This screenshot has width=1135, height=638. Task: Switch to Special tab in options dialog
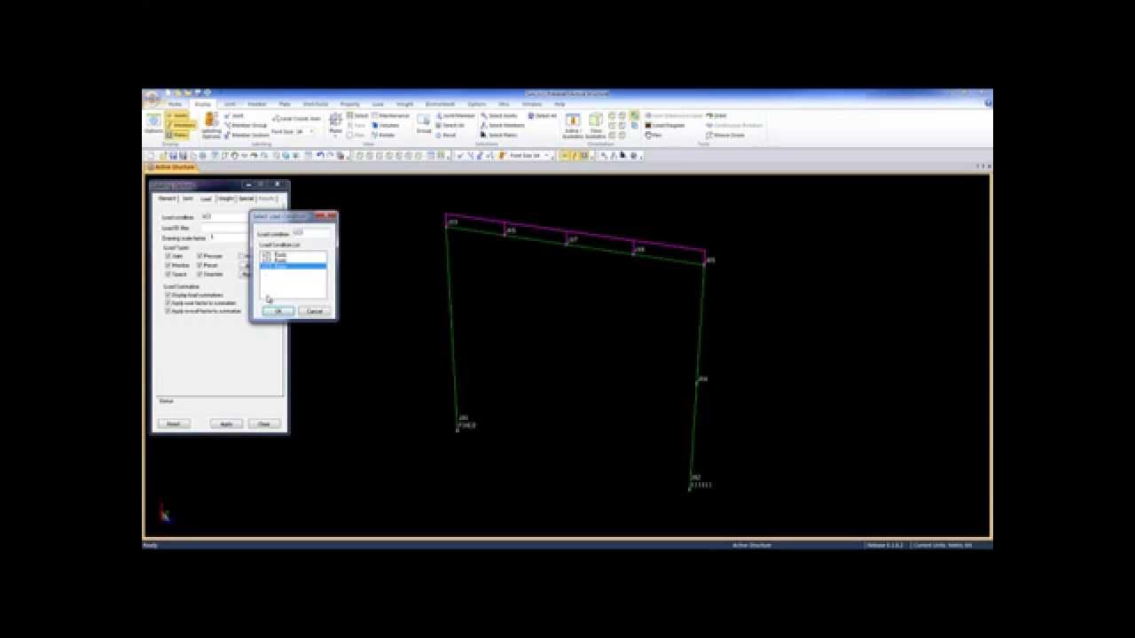click(x=247, y=198)
